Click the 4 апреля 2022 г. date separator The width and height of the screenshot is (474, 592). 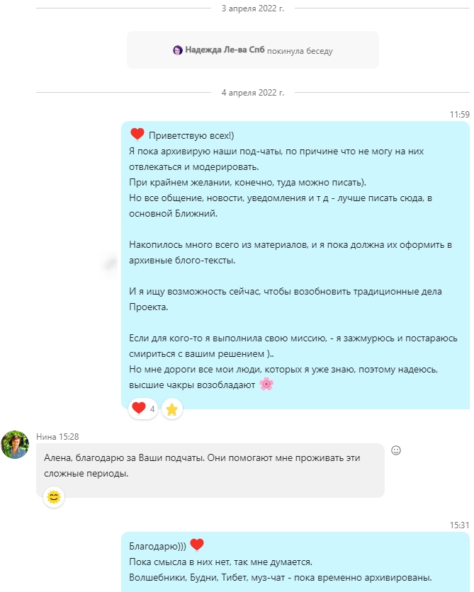pyautogui.click(x=253, y=93)
